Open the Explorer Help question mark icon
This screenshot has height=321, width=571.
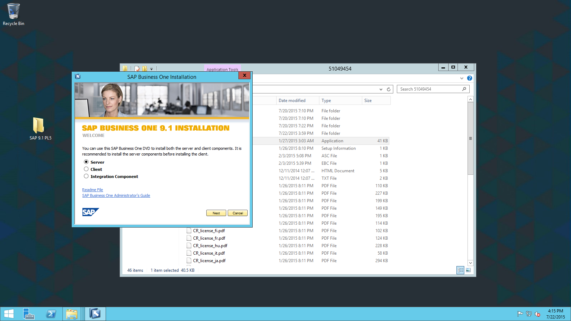click(470, 78)
